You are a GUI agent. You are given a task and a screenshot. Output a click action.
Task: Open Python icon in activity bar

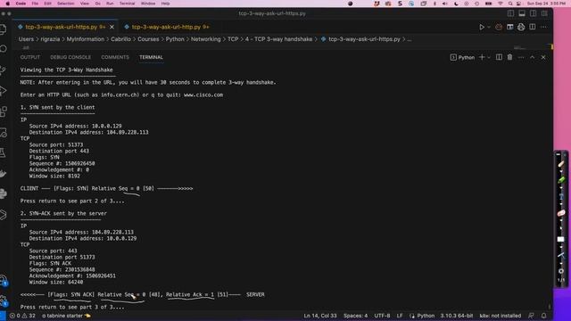pyautogui.click(x=4, y=194)
